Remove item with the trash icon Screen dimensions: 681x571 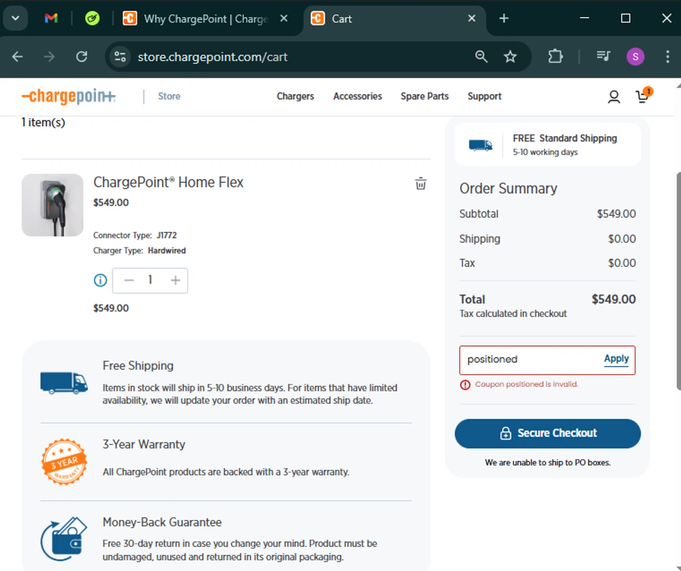click(421, 183)
